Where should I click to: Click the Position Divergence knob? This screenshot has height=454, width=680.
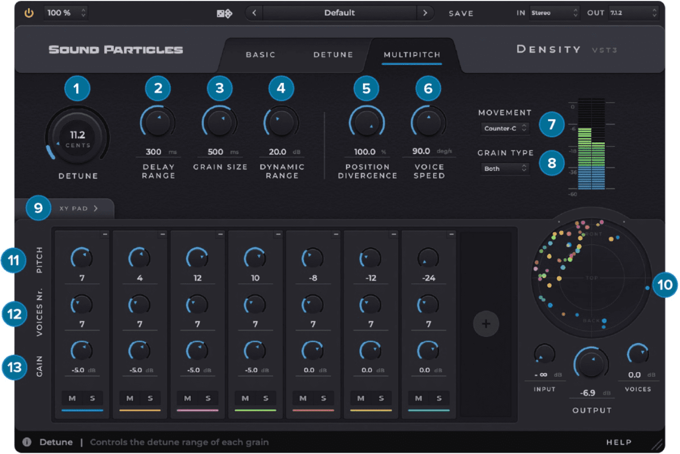point(367,122)
